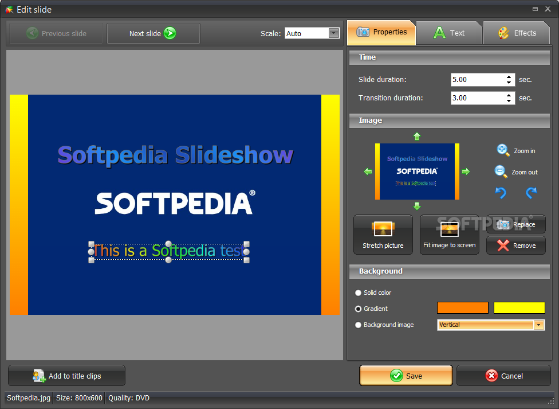The width and height of the screenshot is (559, 409).
Task: Maximize the Edit slide window
Action: [x=535, y=9]
